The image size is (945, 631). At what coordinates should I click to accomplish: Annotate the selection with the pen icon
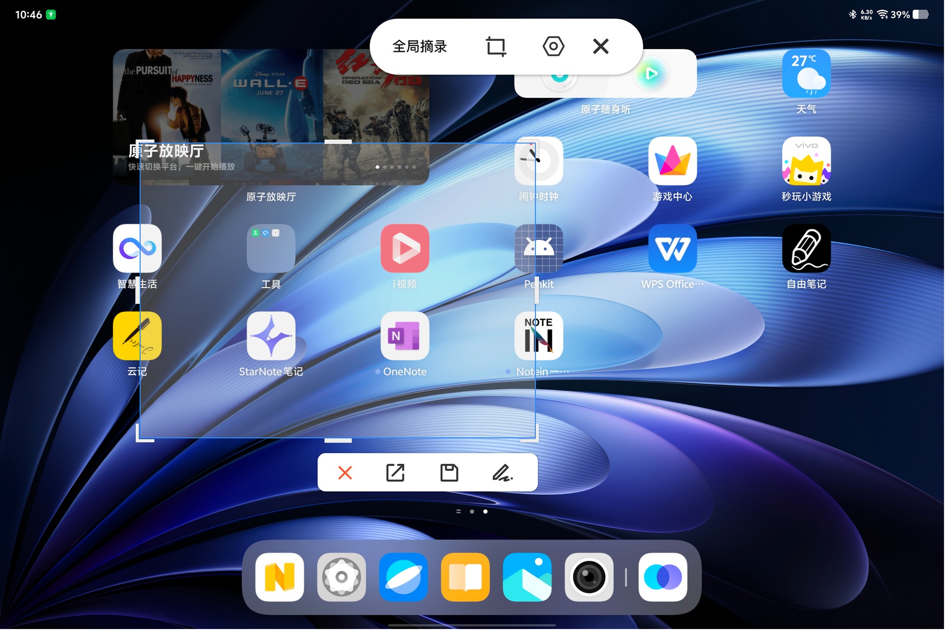pos(503,473)
